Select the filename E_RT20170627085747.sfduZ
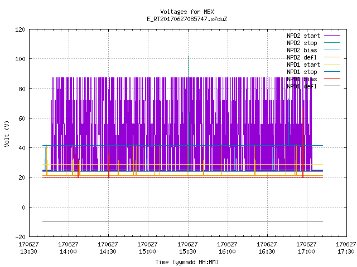357x267 pixels. 187,19
